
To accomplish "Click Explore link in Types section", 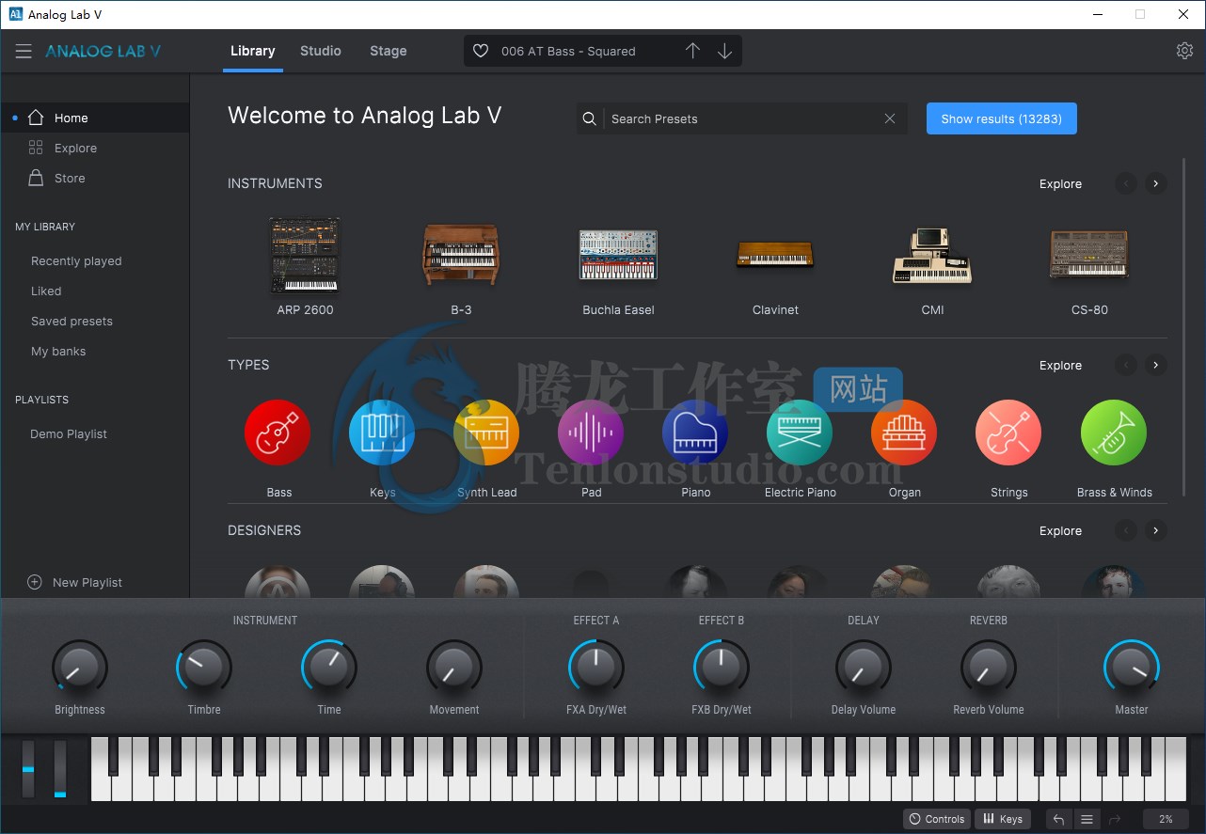I will (1060, 366).
